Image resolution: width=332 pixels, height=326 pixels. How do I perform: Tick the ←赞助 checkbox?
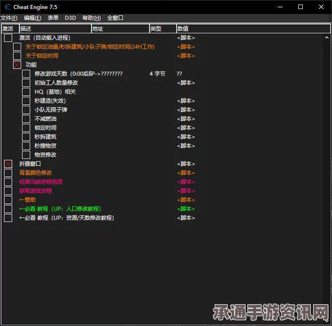coord(8,200)
